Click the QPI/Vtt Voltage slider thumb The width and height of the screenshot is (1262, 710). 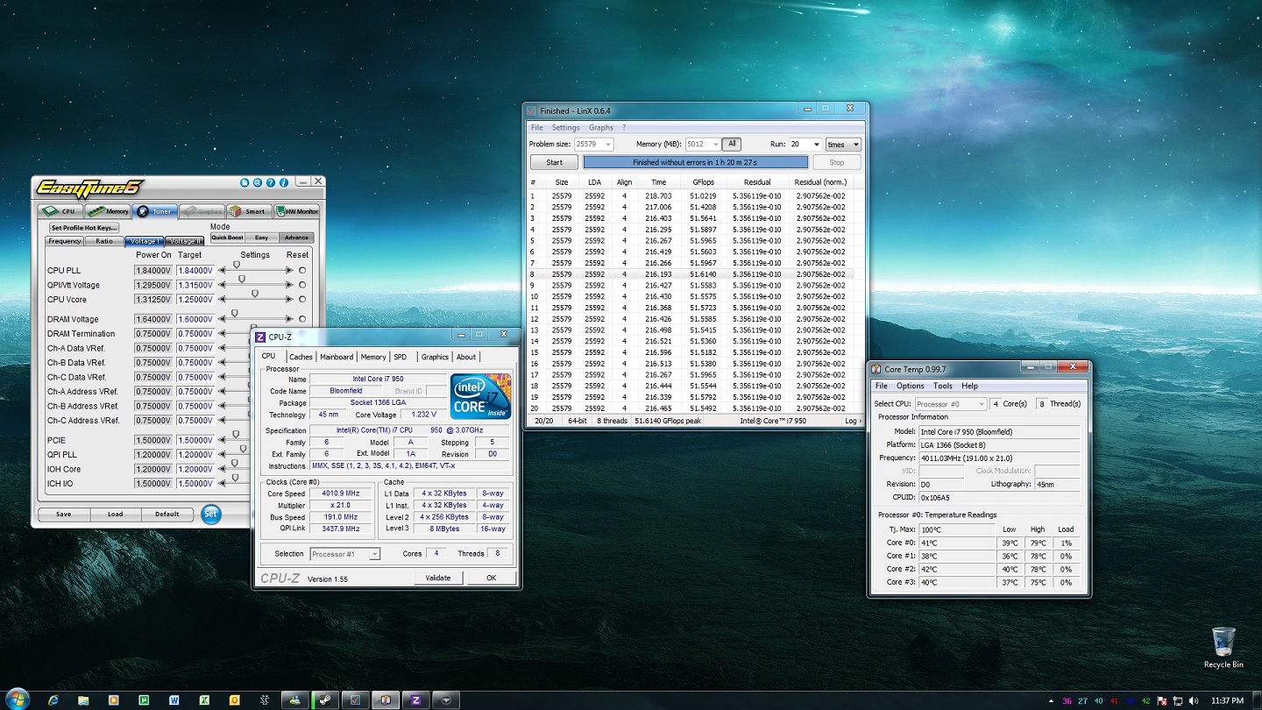[242, 279]
